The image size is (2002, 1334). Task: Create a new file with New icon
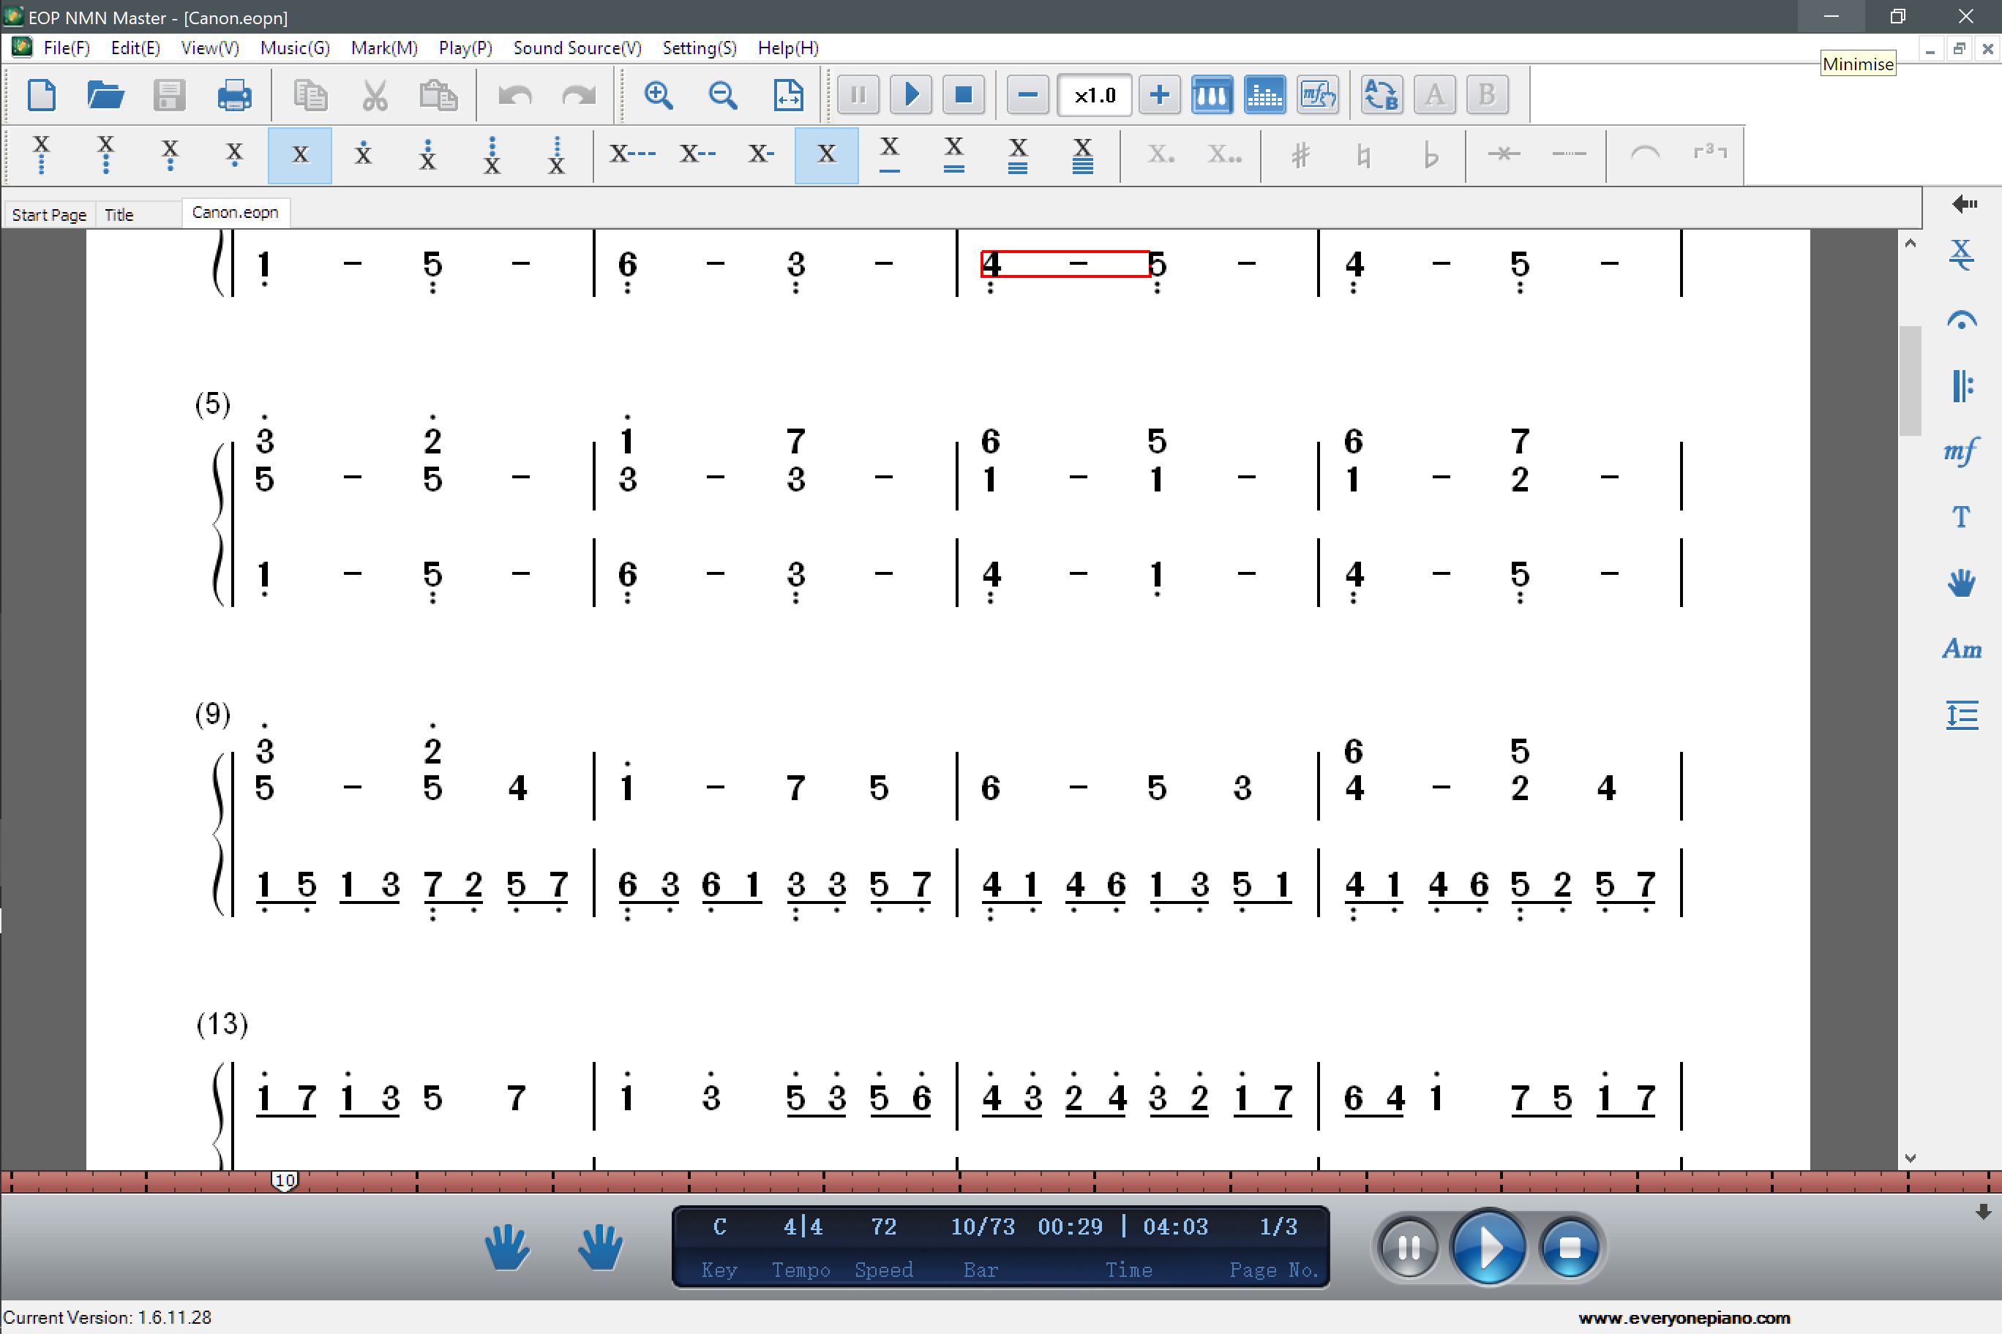point(42,94)
